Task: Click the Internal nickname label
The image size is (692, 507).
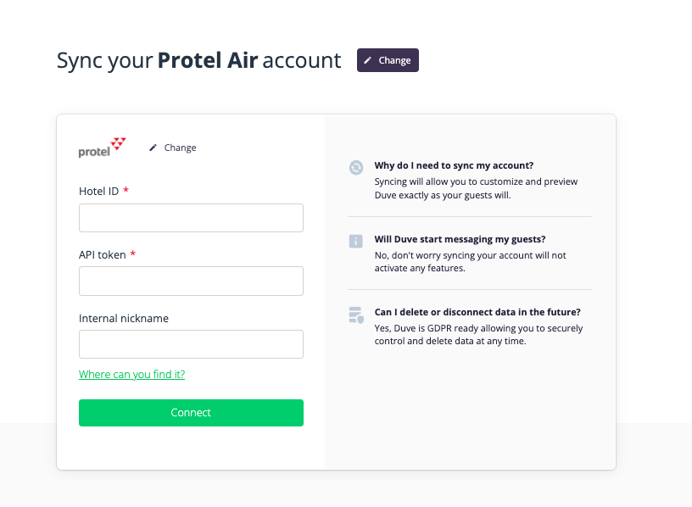Action: click(124, 318)
